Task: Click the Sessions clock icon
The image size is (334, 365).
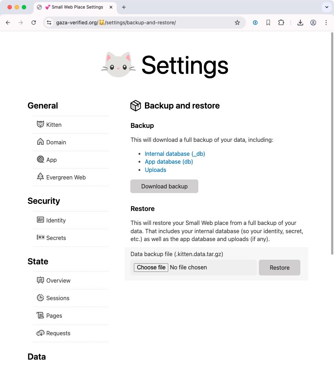Action: (x=40, y=298)
